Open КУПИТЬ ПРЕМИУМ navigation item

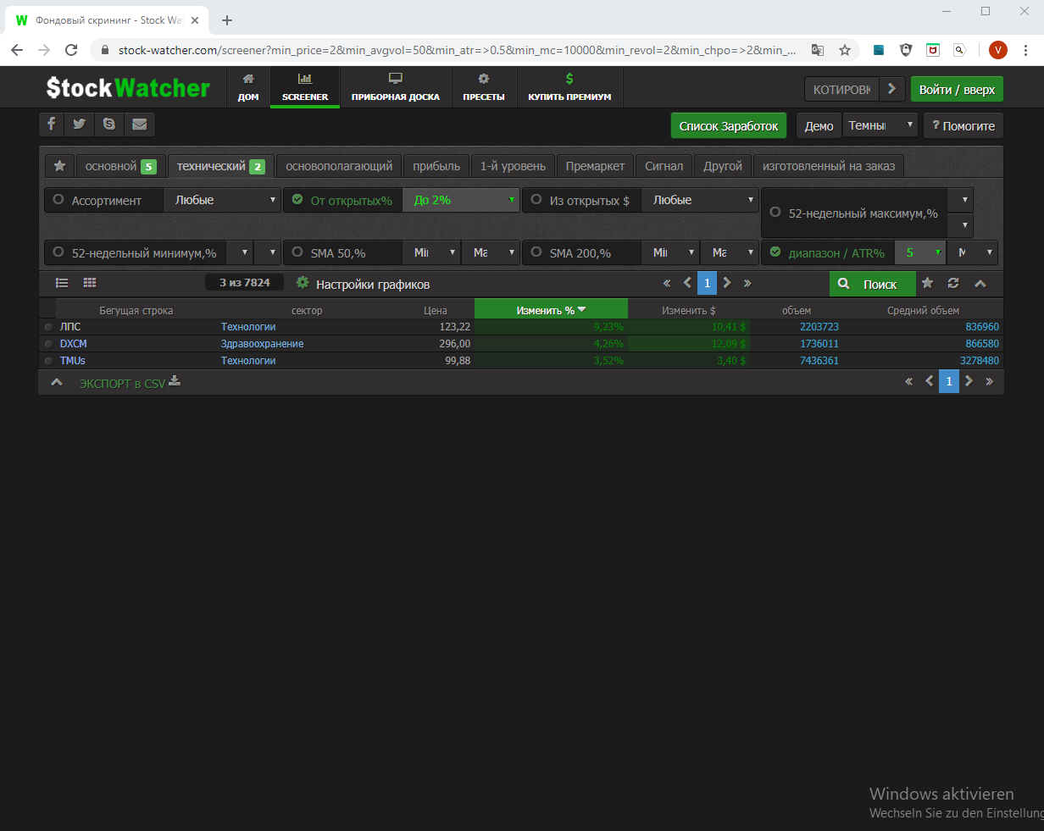coord(569,88)
